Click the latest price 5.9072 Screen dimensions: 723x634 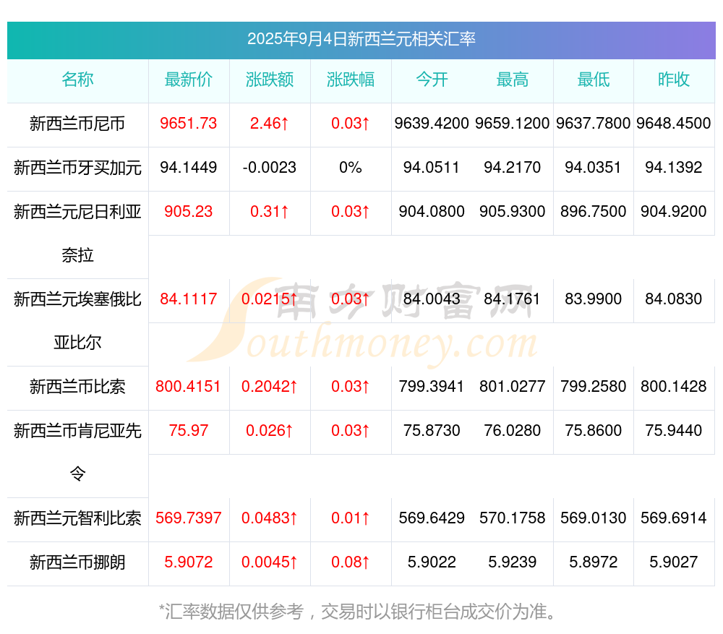coord(189,562)
